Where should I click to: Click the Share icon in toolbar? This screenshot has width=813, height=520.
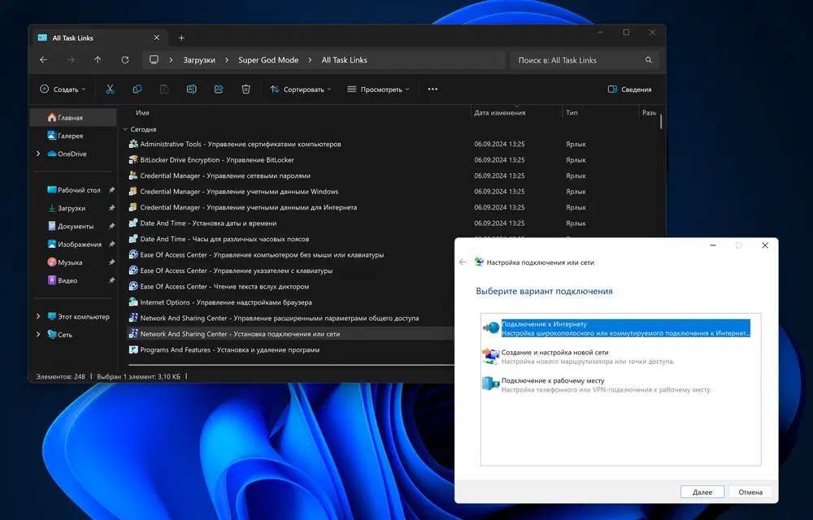click(x=219, y=89)
